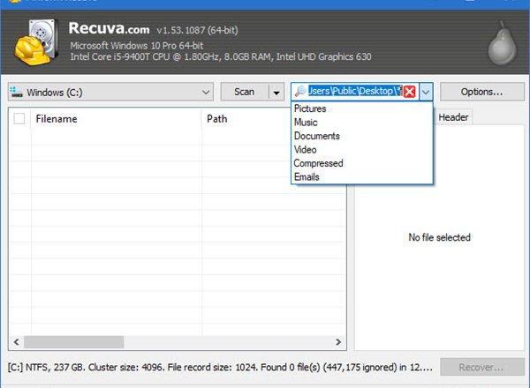Click the right scroll arrow in file list

click(x=338, y=342)
